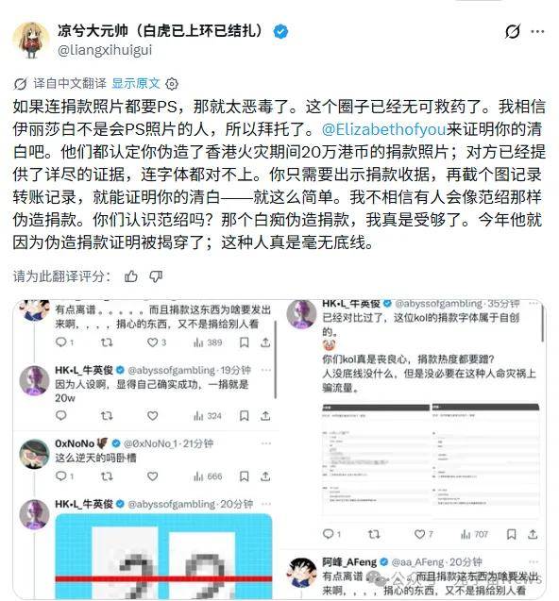Click the blue verified badge next to author name

tap(280, 31)
